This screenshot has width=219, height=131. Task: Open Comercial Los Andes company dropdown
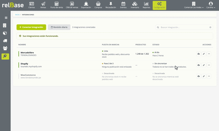point(194,5)
